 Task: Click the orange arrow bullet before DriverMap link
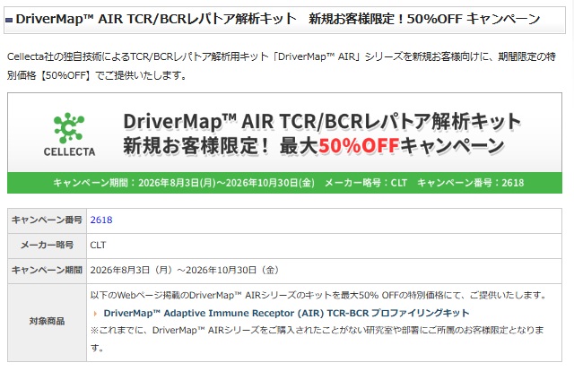(96, 314)
